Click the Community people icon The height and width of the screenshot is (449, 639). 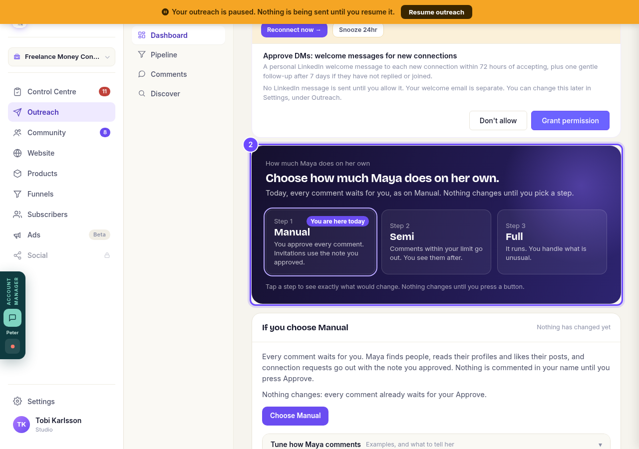17,133
